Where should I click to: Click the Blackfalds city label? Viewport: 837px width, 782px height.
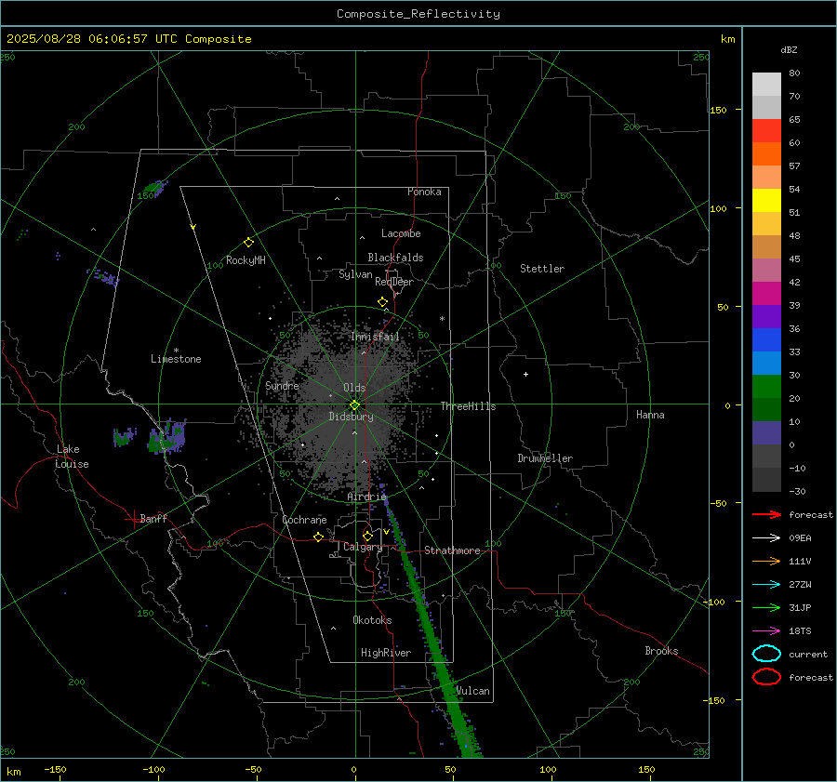coord(395,258)
